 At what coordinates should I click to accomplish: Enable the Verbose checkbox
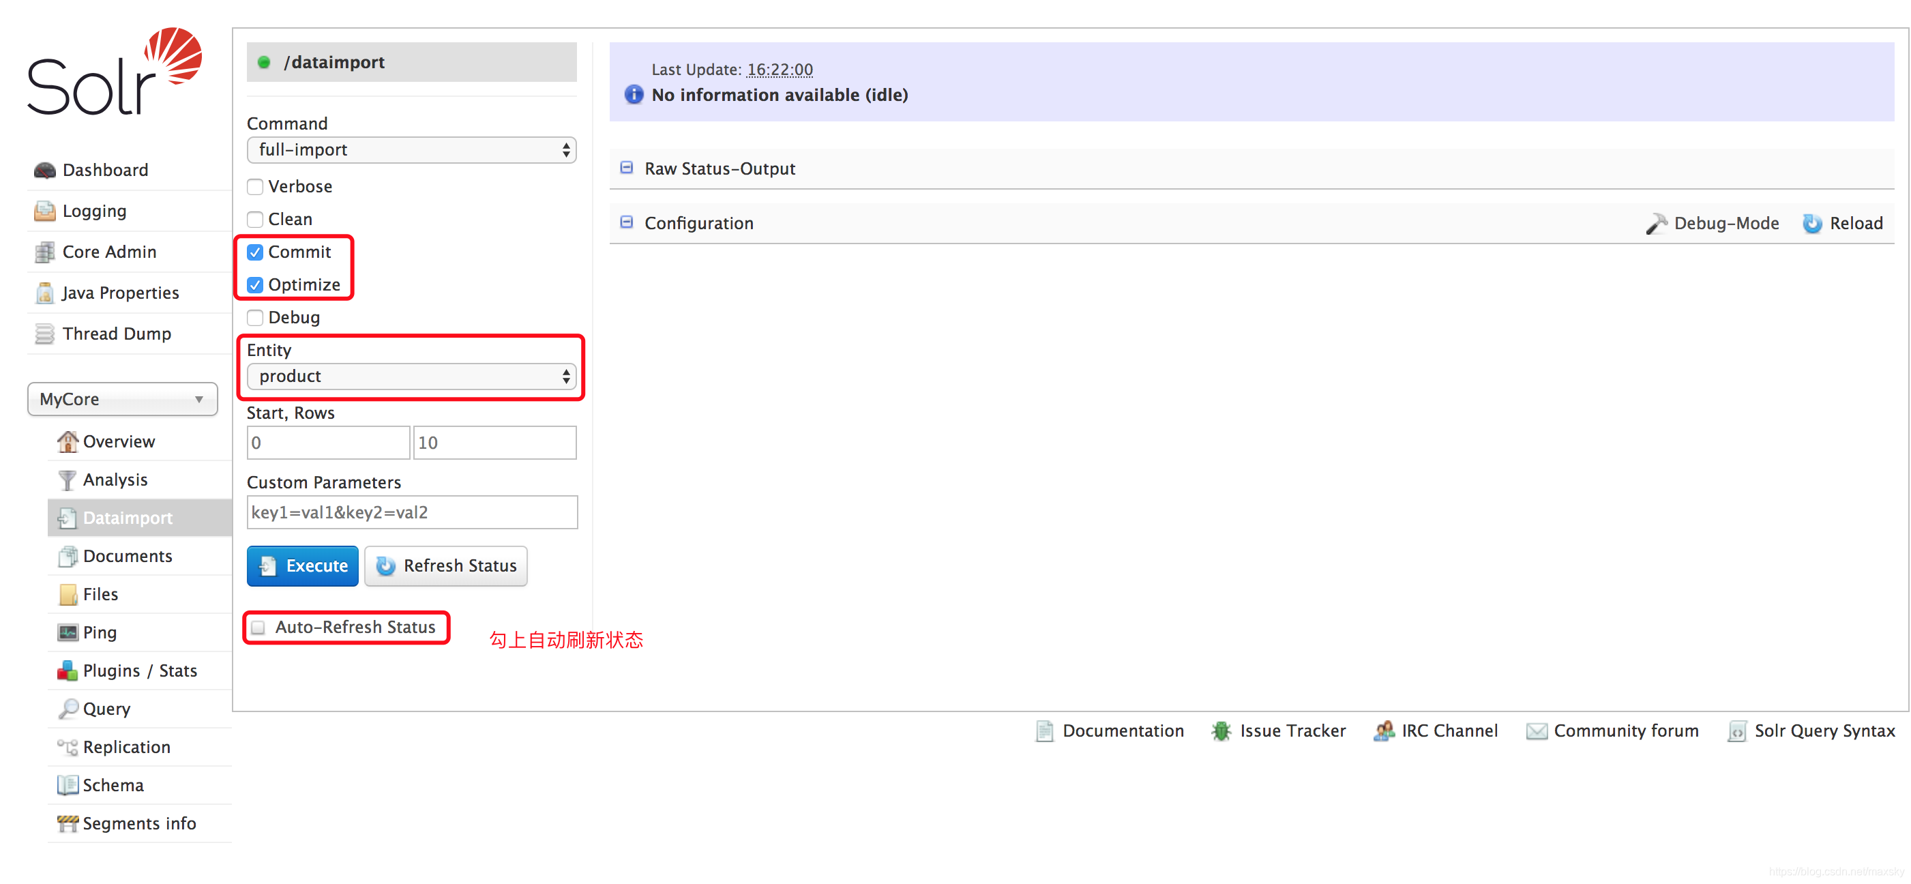point(255,187)
